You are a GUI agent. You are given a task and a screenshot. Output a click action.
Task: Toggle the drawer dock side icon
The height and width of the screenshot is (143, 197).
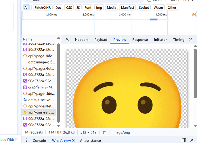(184, 140)
